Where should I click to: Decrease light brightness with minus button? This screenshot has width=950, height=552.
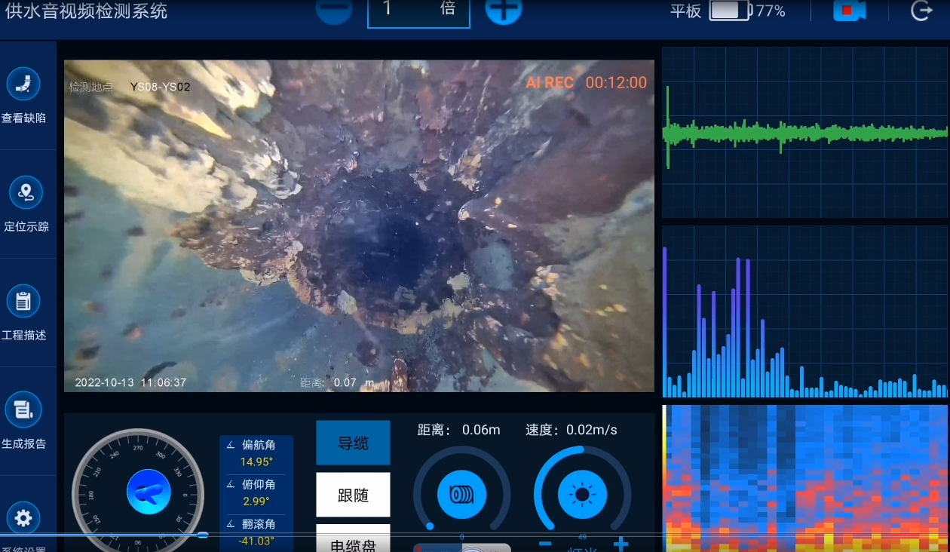[545, 544]
